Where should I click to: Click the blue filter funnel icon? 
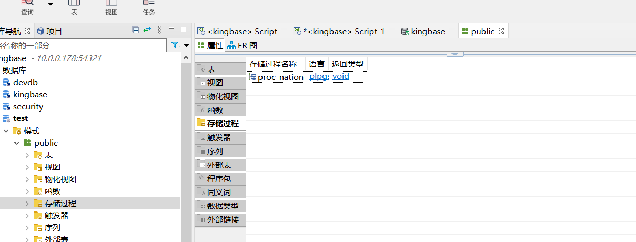click(176, 45)
